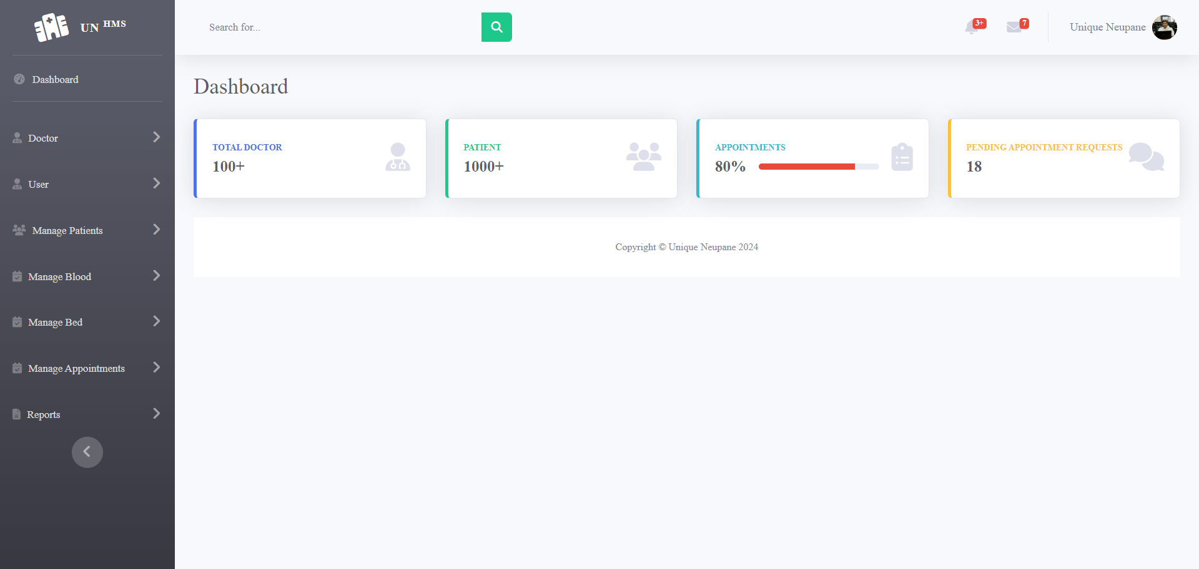
Task: Click the profile avatar thumbnail
Action: coord(1164,27)
